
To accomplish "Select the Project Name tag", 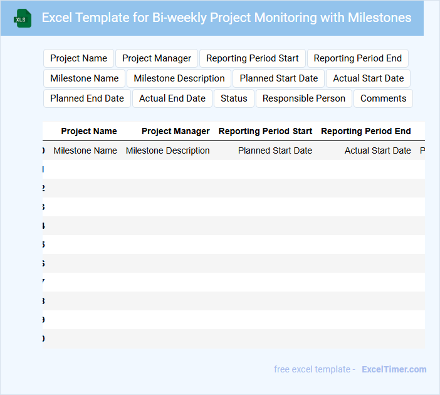I will coord(78,58).
